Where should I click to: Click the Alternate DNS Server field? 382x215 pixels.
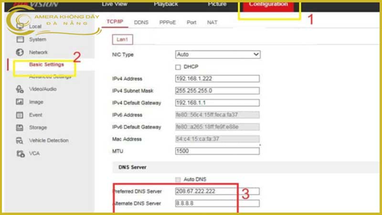point(217,204)
